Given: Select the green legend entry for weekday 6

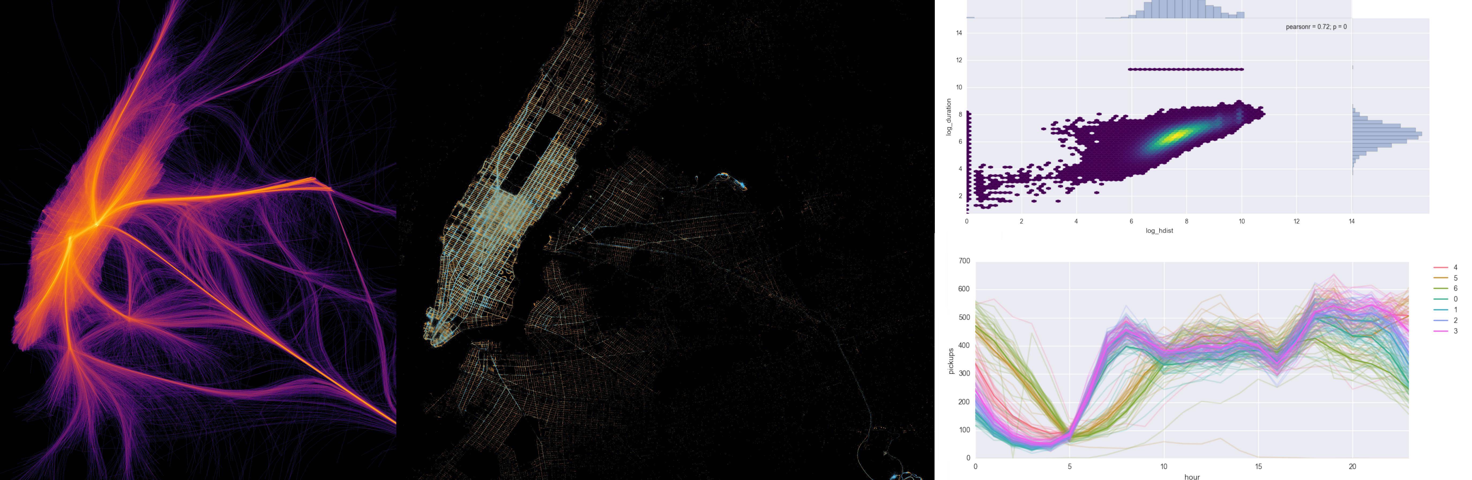Looking at the screenshot, I should coord(1441,289).
